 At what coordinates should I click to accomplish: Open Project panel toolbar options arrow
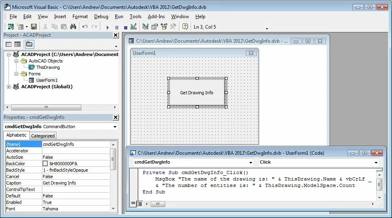[116, 46]
